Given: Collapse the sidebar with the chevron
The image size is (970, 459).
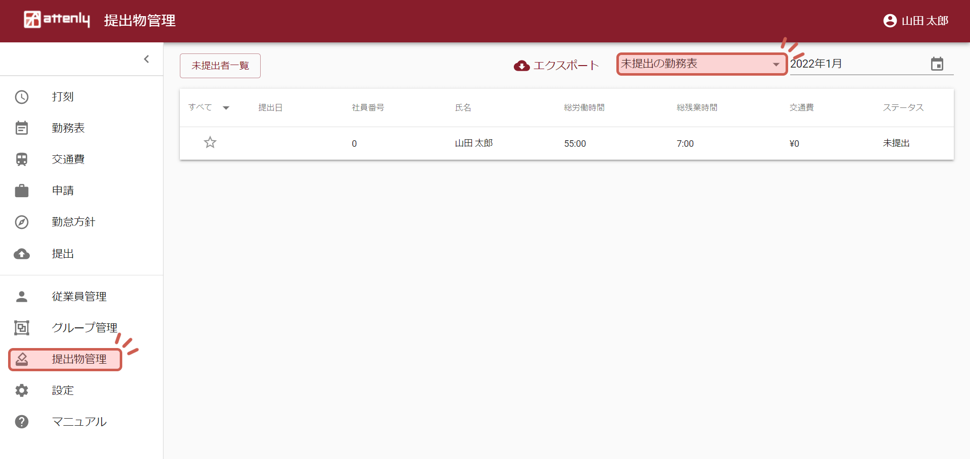Looking at the screenshot, I should coord(147,59).
